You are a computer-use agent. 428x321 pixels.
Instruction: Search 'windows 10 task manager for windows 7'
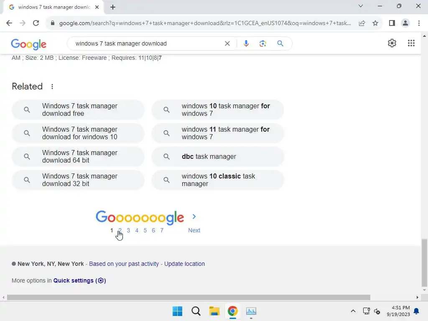pyautogui.click(x=218, y=110)
